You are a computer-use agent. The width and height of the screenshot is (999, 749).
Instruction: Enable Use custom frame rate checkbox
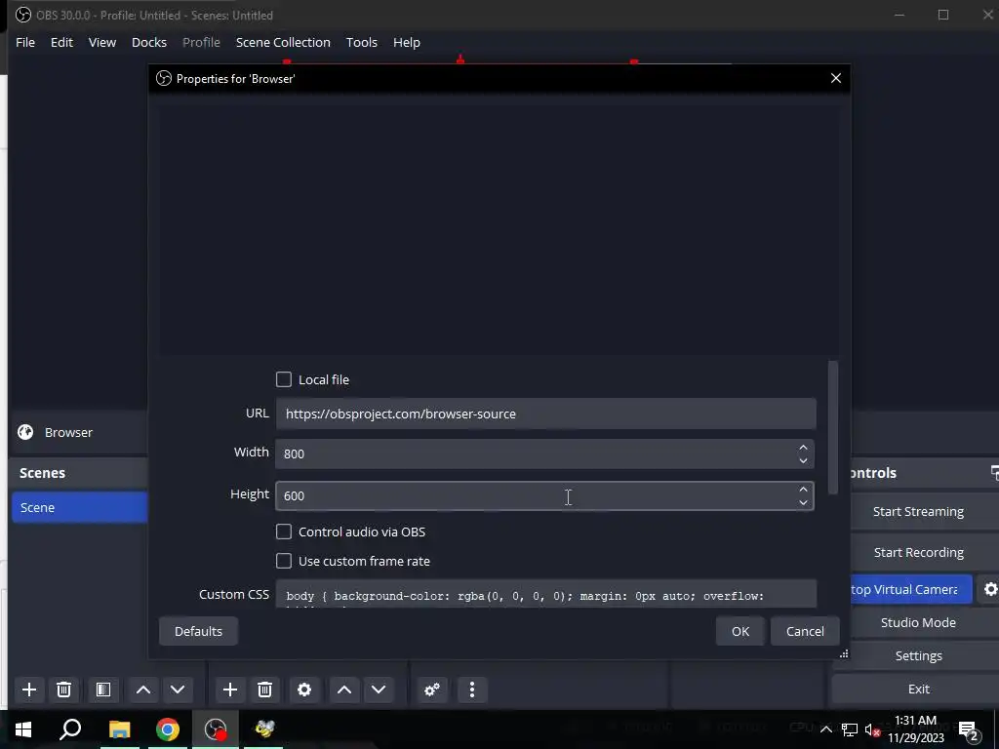tap(284, 561)
